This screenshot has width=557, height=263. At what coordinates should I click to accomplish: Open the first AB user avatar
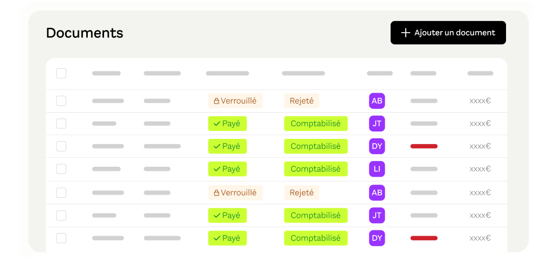tap(377, 101)
